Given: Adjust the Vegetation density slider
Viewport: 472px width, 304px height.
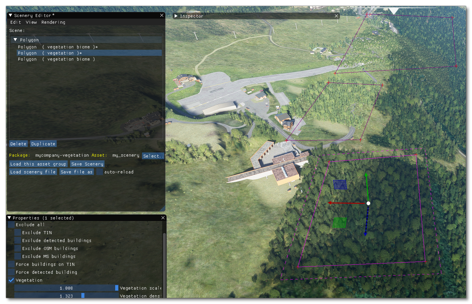Looking at the screenshot, I should [82, 295].
